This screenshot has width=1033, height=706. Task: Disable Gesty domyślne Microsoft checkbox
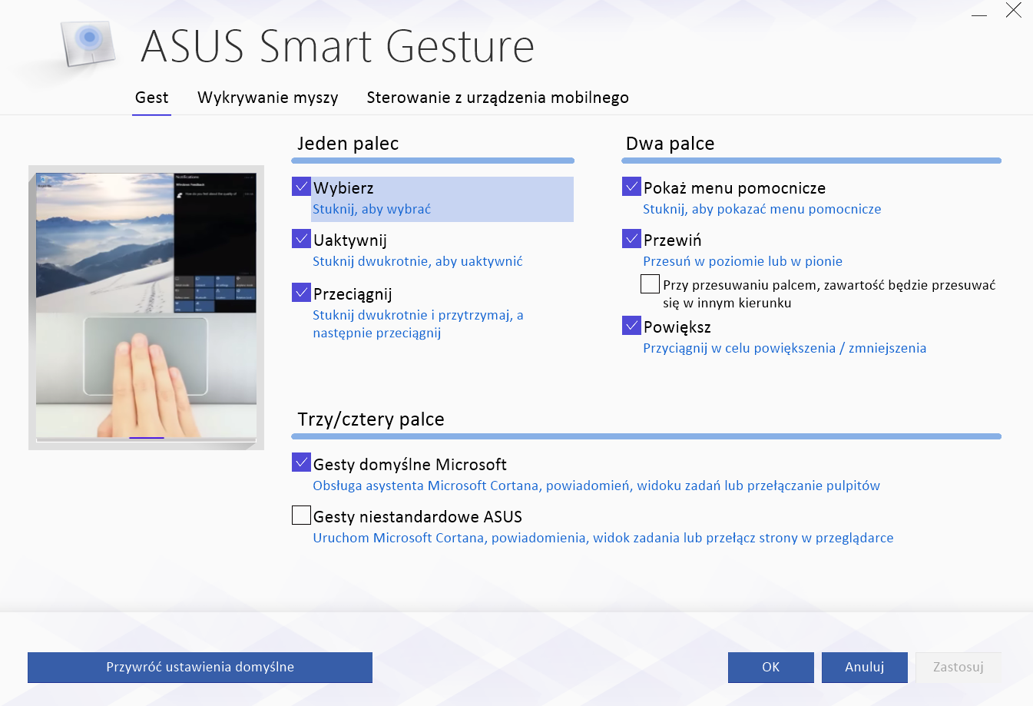click(x=301, y=462)
